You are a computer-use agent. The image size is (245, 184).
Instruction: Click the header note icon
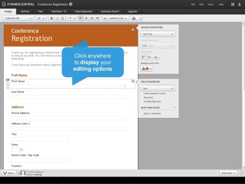click(x=133, y=30)
